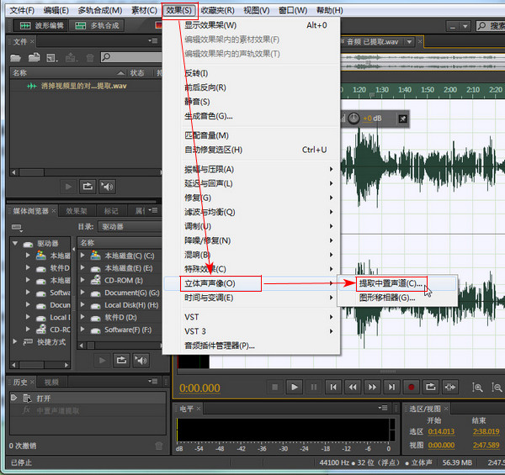Toggle loop preview in Files panel
The image size is (505, 475).
(88, 187)
